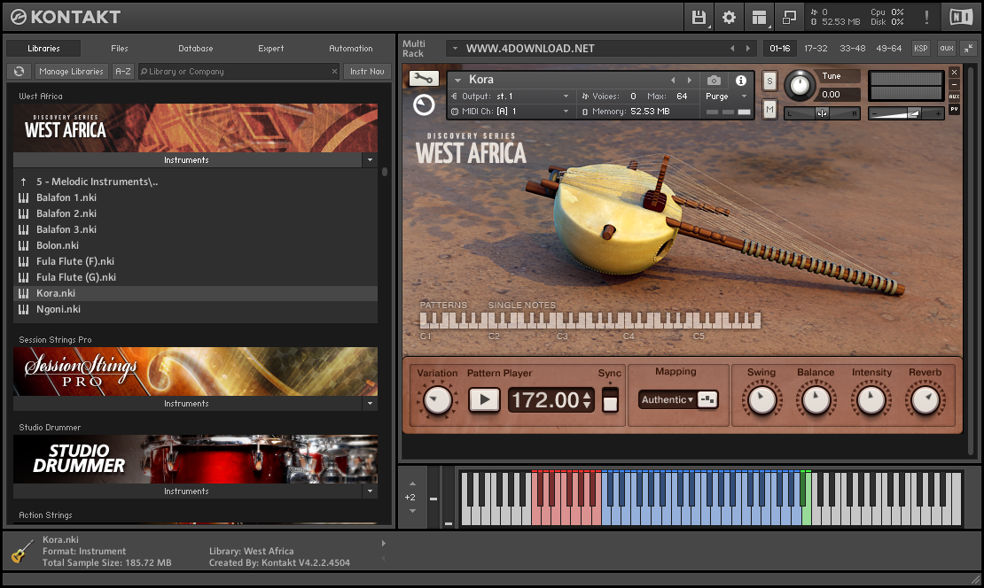Open the Kora instrument name dropdown
Image resolution: width=984 pixels, height=588 pixels.
click(x=458, y=81)
